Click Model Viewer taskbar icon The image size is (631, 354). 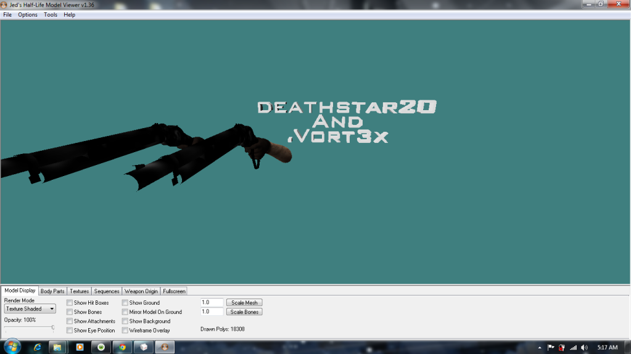pyautogui.click(x=165, y=347)
